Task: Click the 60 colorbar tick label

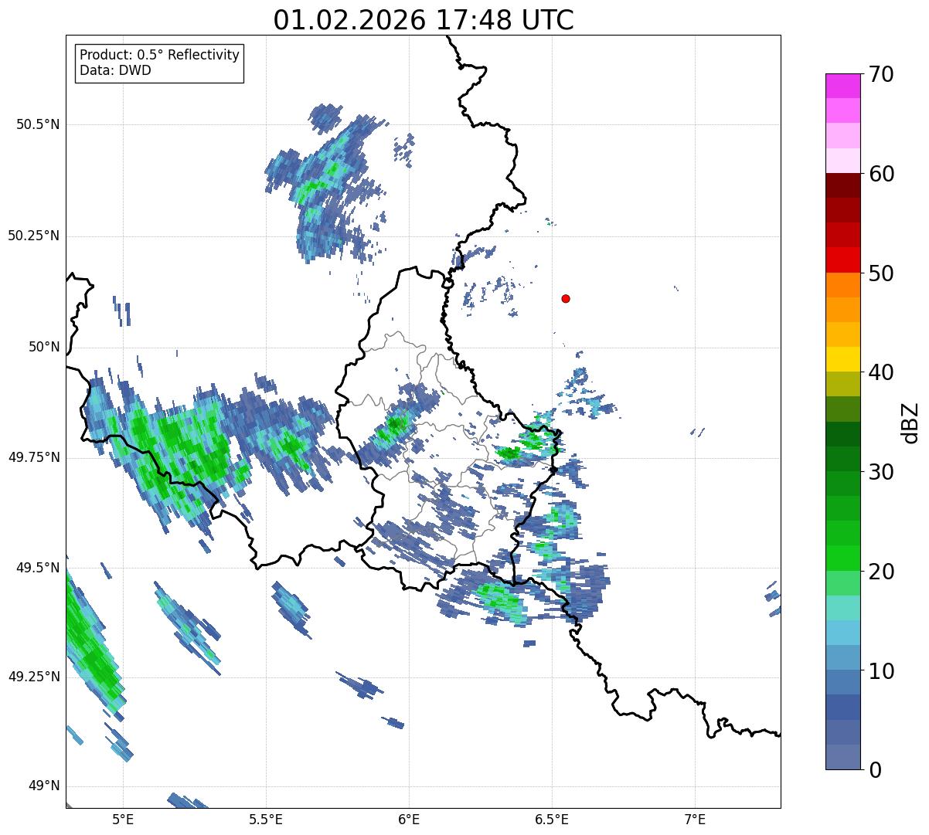Action: pyautogui.click(x=881, y=174)
